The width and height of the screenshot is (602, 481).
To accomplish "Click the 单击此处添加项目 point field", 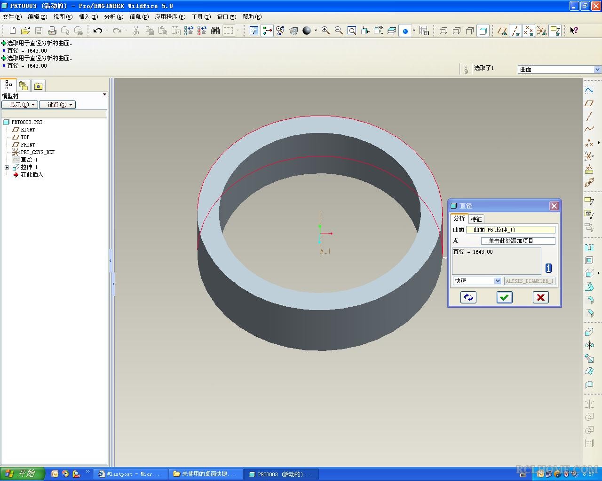I will click(518, 241).
